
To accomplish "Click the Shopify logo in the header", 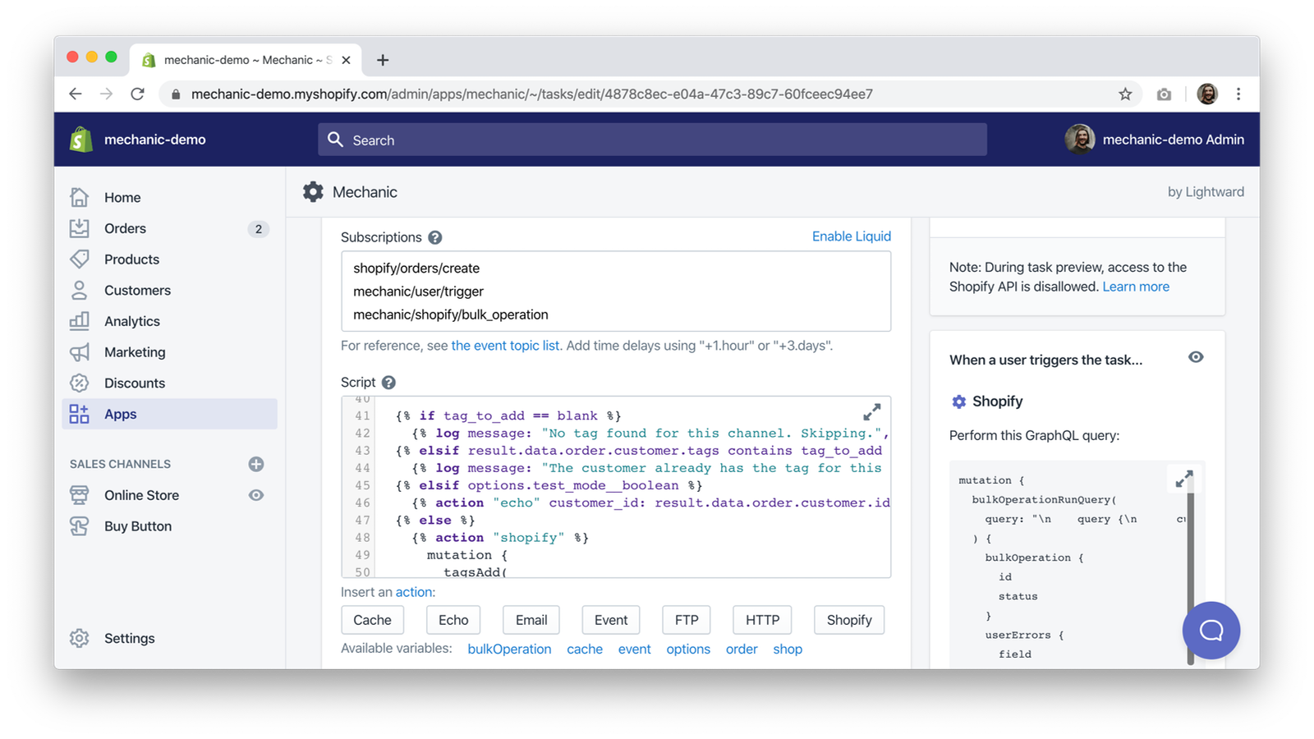I will coord(80,140).
